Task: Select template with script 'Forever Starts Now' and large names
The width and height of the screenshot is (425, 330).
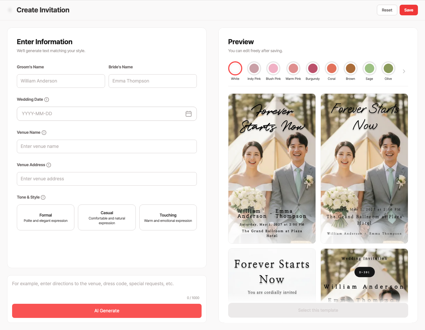Action: pos(272,169)
